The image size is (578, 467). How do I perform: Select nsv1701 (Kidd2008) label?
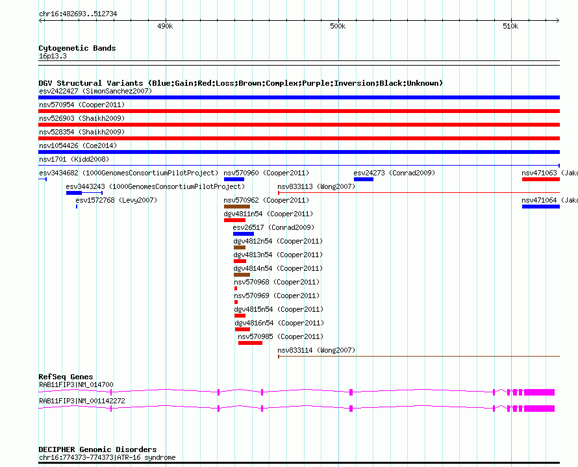[x=74, y=159]
